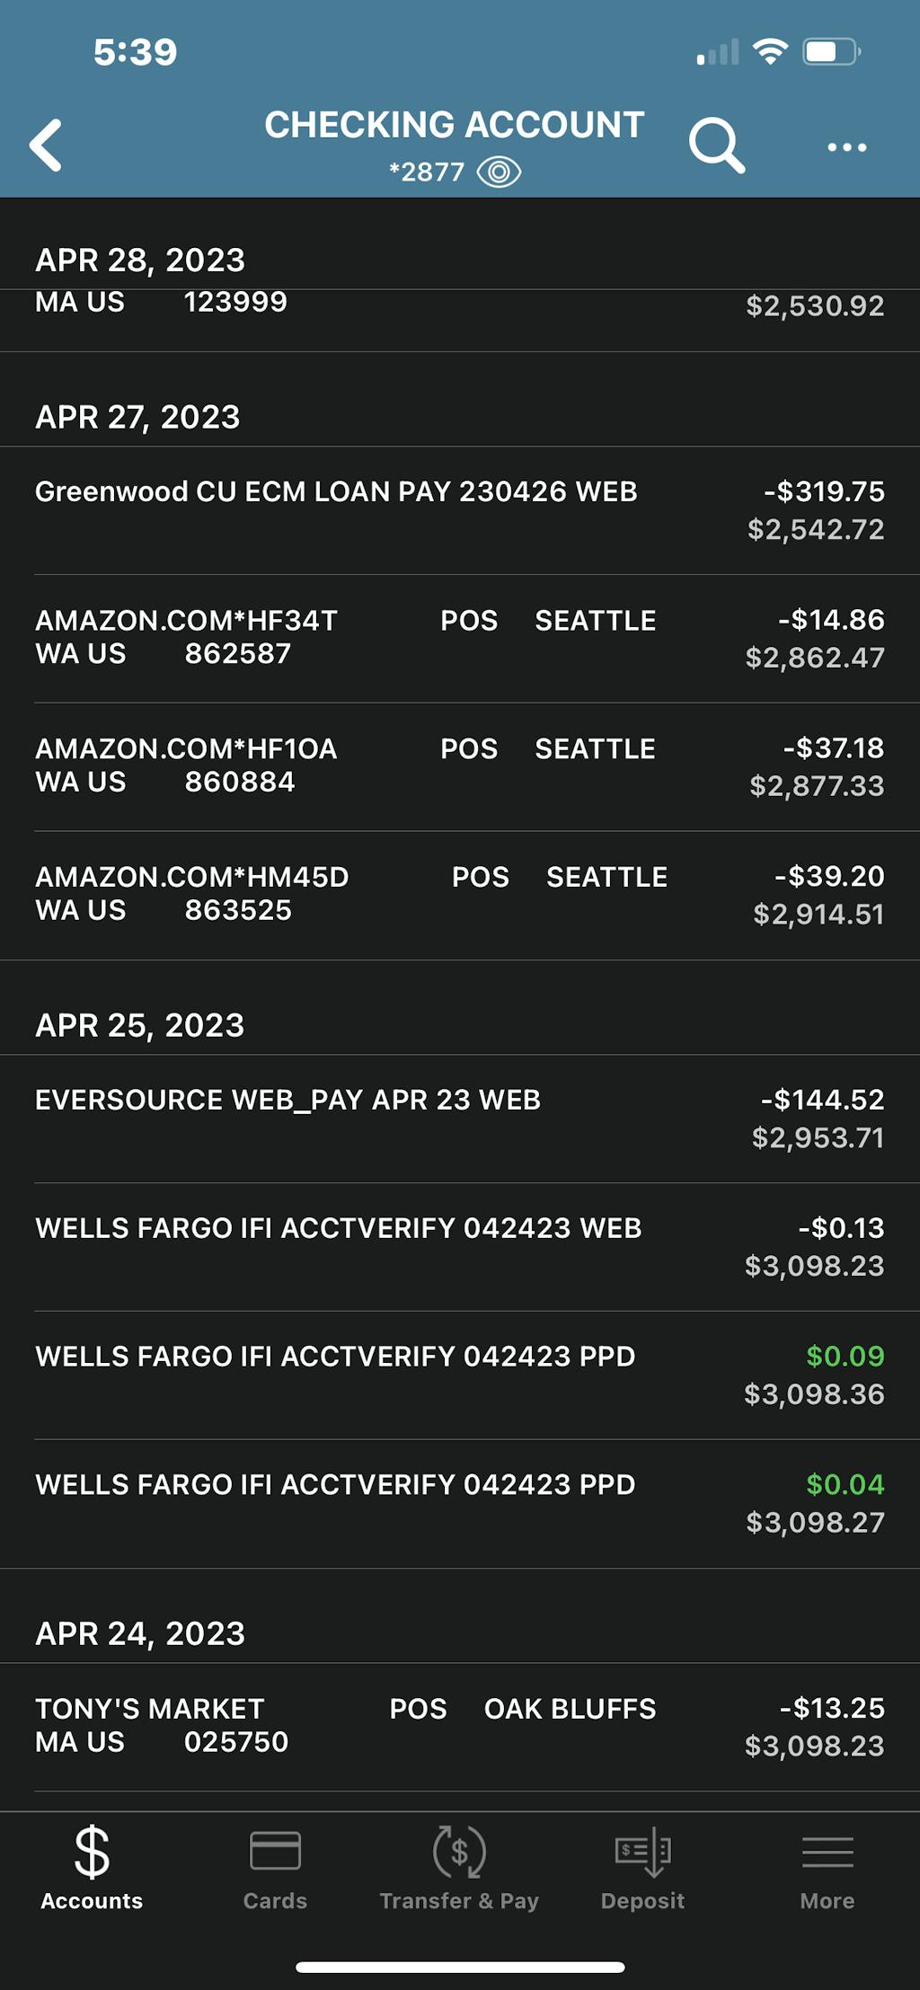Select Wells Fargo -$0.13 verification transaction
This screenshot has width=920, height=1990.
[459, 1246]
